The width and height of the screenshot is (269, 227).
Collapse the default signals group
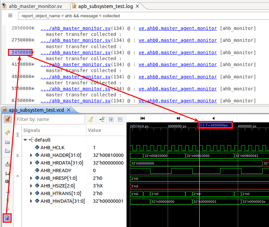coord(25,140)
